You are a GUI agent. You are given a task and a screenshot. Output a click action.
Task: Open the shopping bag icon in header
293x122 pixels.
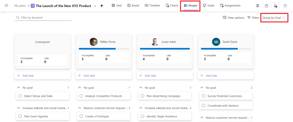tap(266, 6)
